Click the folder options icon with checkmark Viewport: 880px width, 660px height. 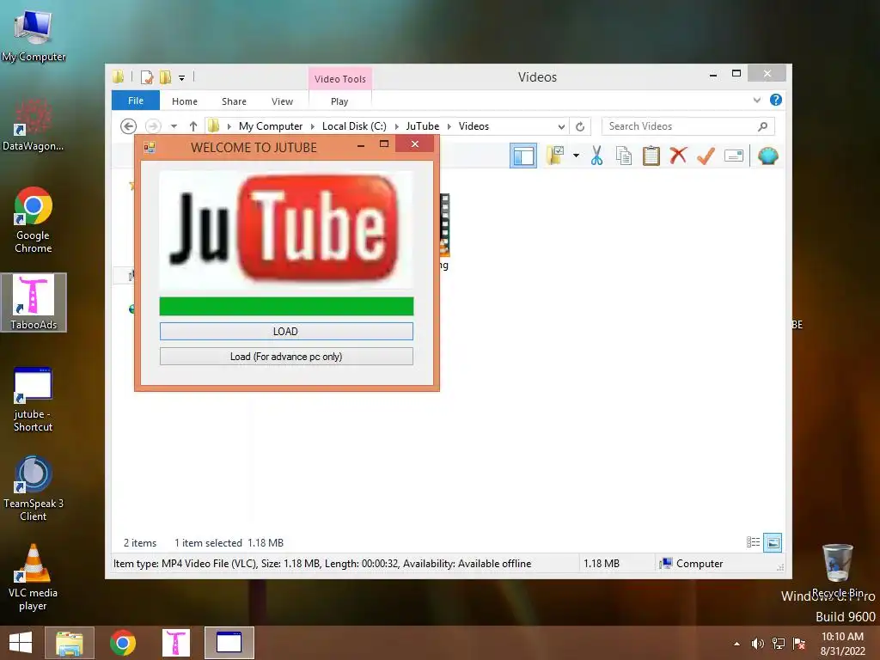point(555,156)
